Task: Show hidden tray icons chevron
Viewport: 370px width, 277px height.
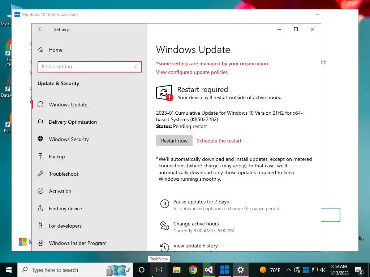Action: (x=288, y=270)
